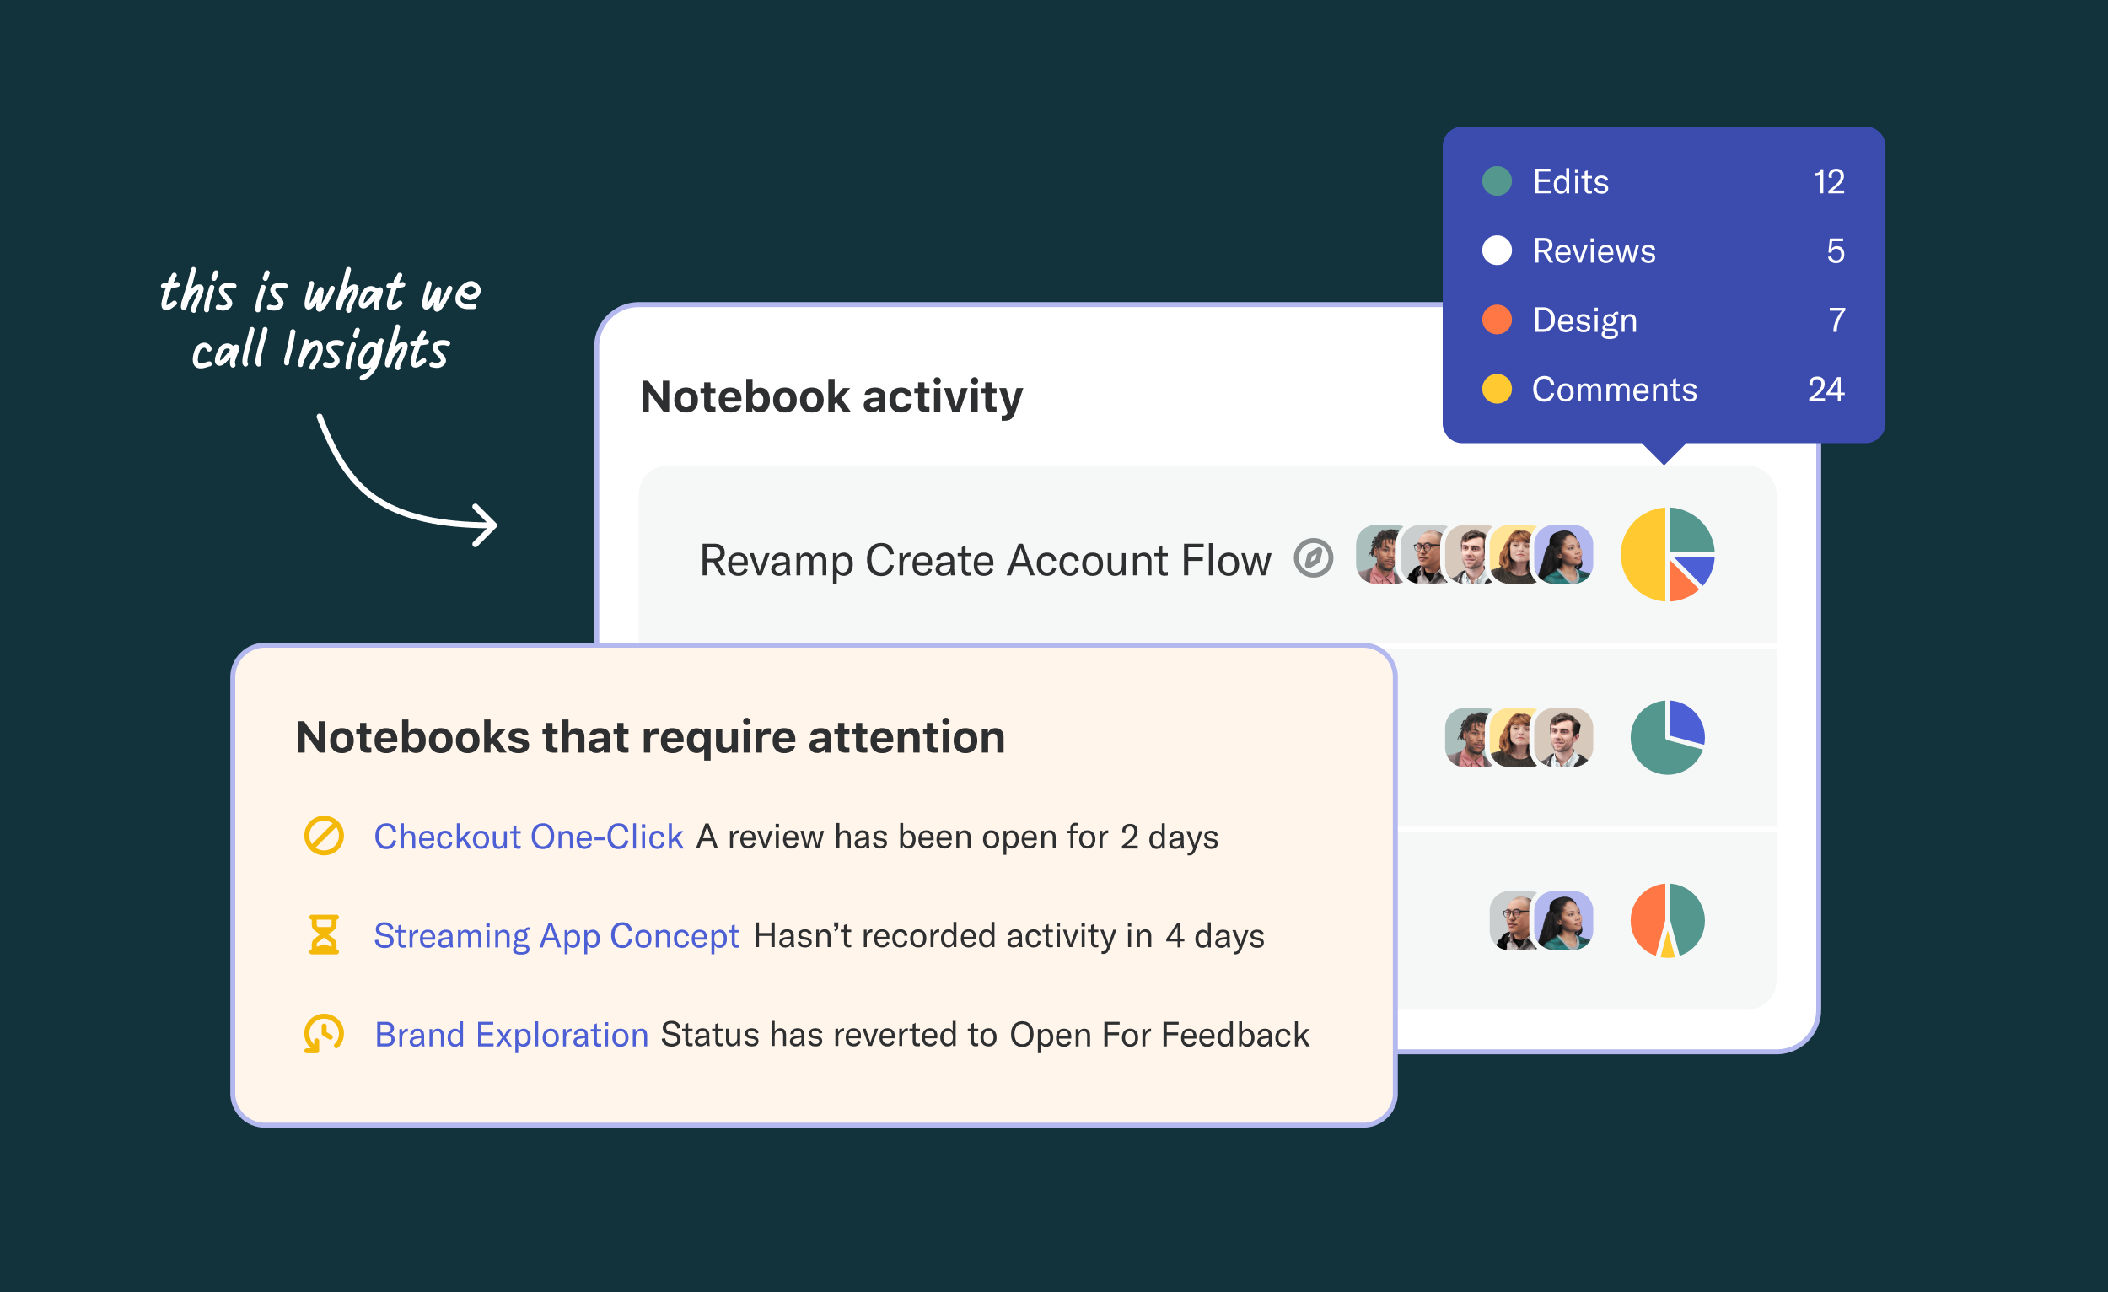Click the Notebook activity heading

click(x=831, y=398)
